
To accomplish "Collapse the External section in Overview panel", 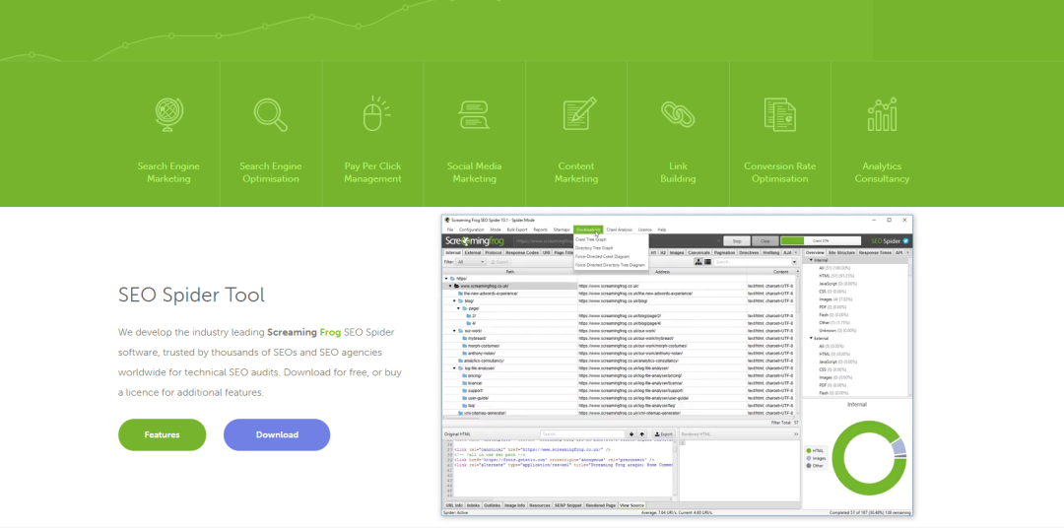I will click(x=810, y=338).
